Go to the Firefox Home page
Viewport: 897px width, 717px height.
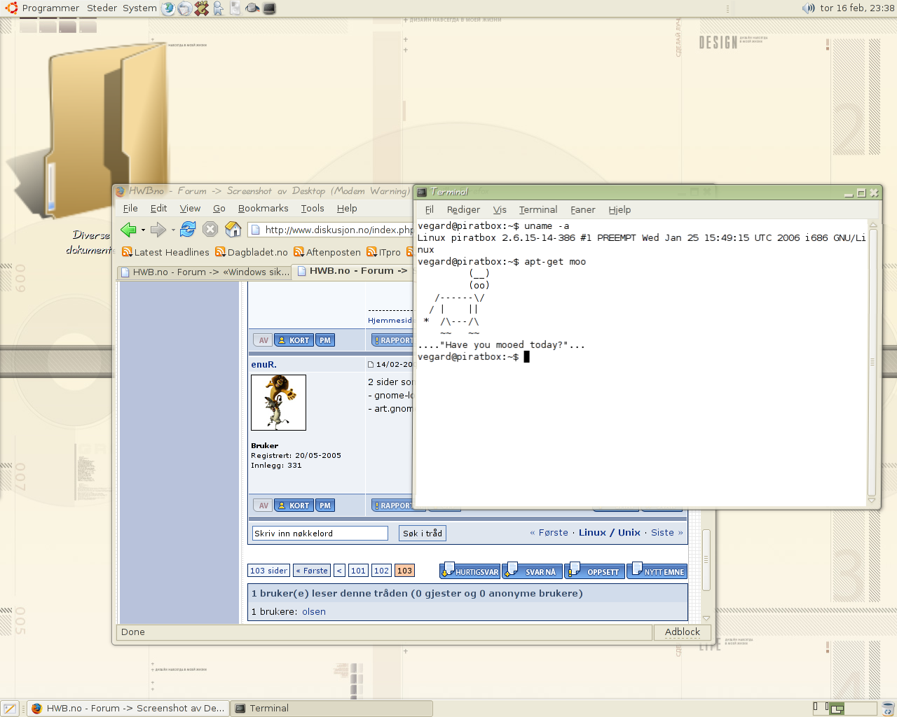tap(233, 229)
